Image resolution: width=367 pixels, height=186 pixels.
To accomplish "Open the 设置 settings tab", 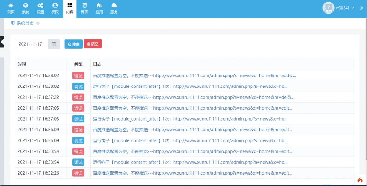I will (40, 9).
